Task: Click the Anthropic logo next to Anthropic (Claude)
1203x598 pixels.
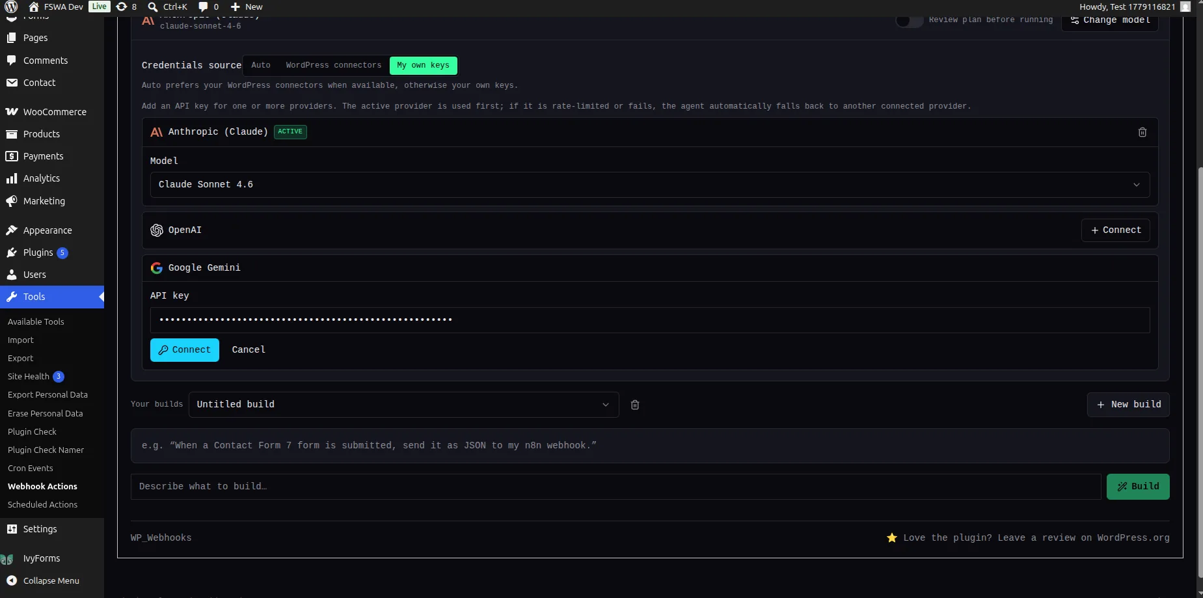Action: [157, 132]
